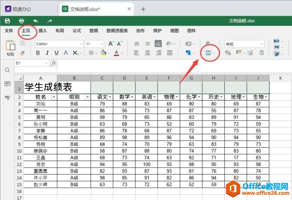This screenshot has width=292, height=200.
Task: Click the cell containing 100
Action: pyautogui.click(x=146, y=164)
